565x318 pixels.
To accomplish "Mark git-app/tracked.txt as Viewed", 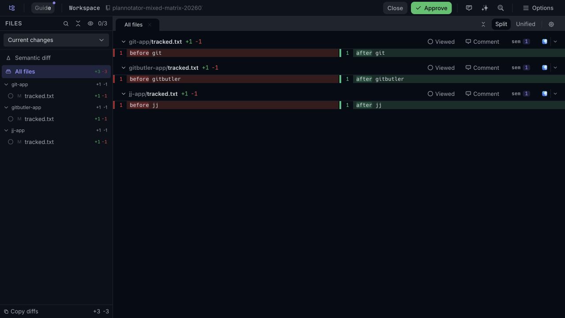I will [441, 42].
